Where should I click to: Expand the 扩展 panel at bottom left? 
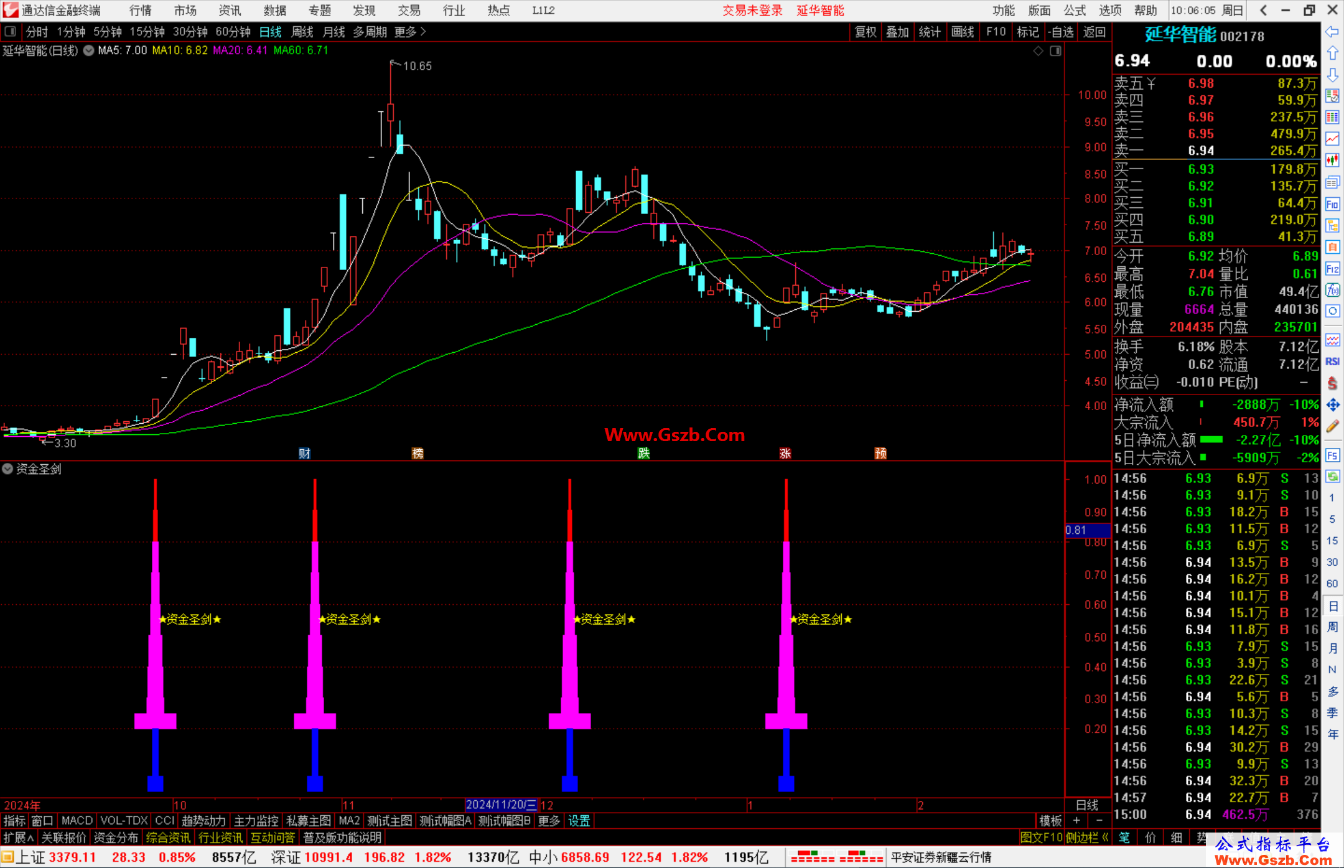point(19,838)
